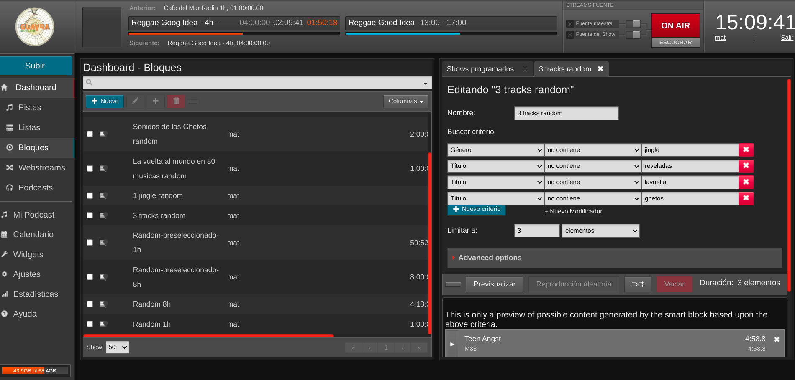This screenshot has width=795, height=380.
Task: Click the Nuevo block button
Action: click(x=105, y=101)
